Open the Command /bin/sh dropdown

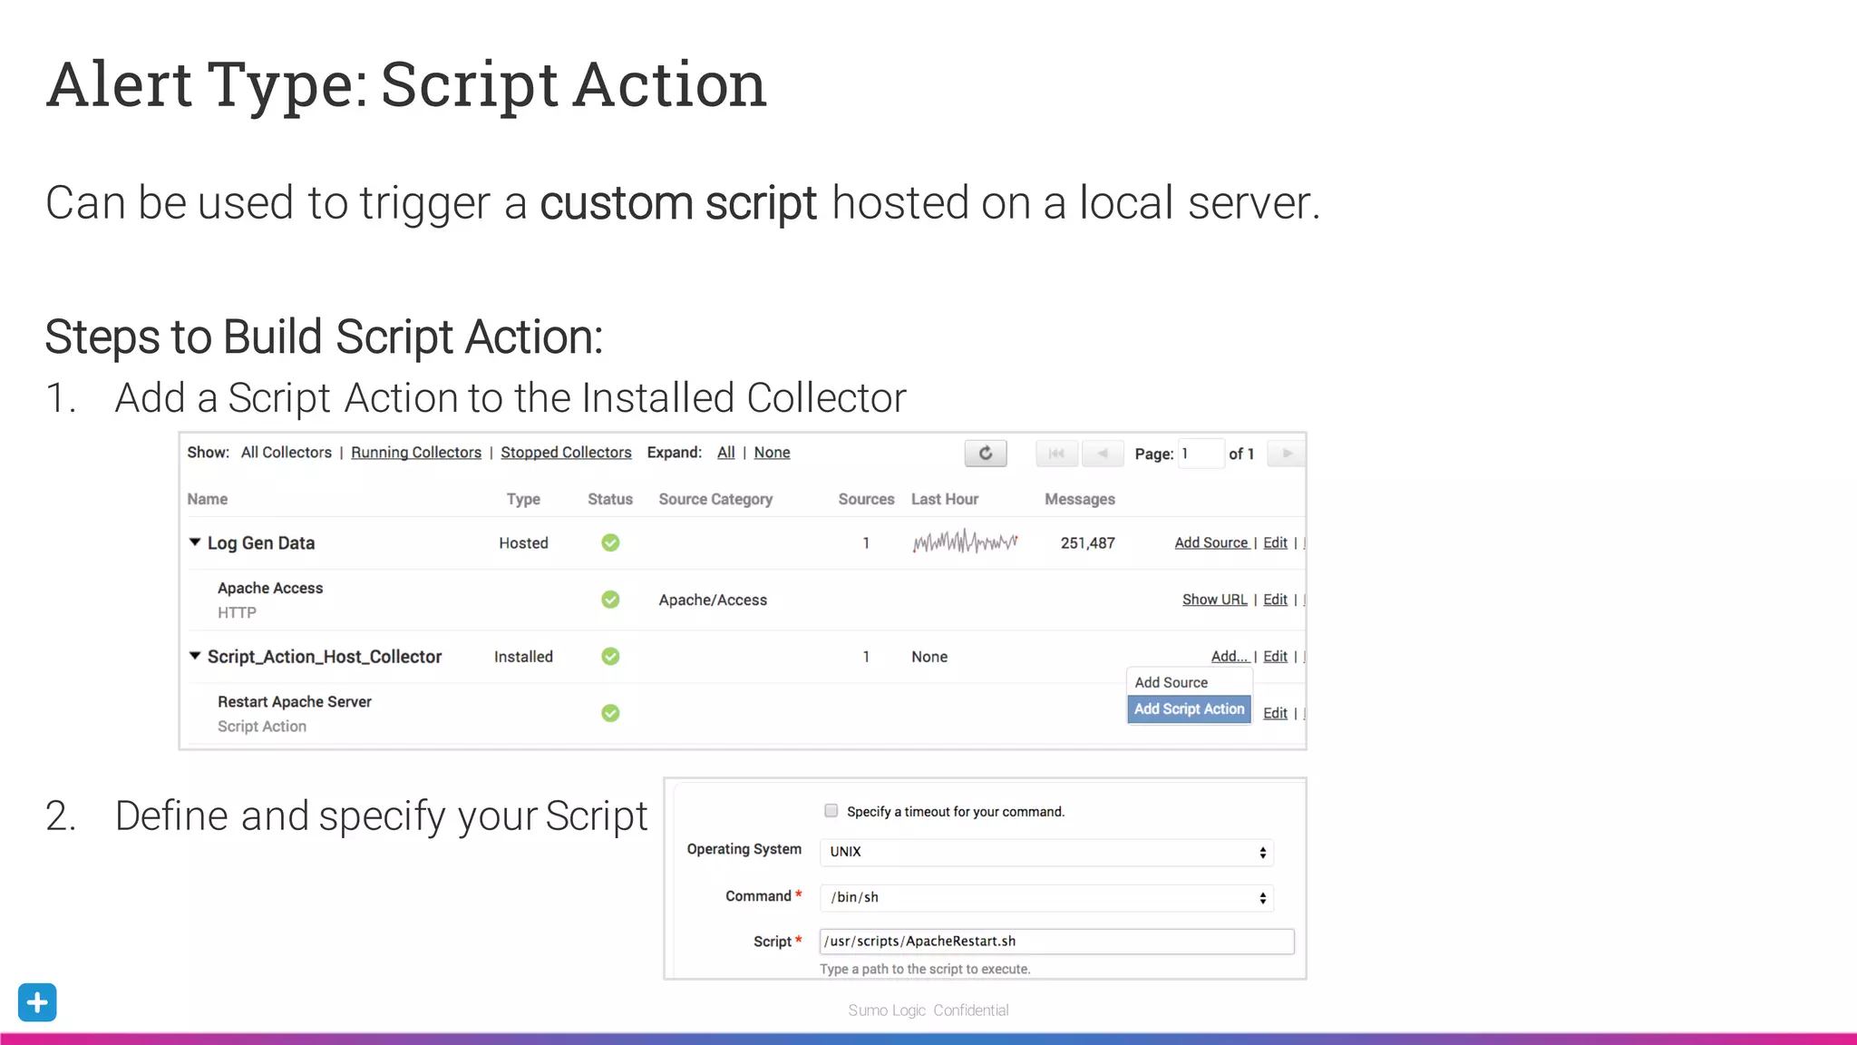[x=1046, y=897]
